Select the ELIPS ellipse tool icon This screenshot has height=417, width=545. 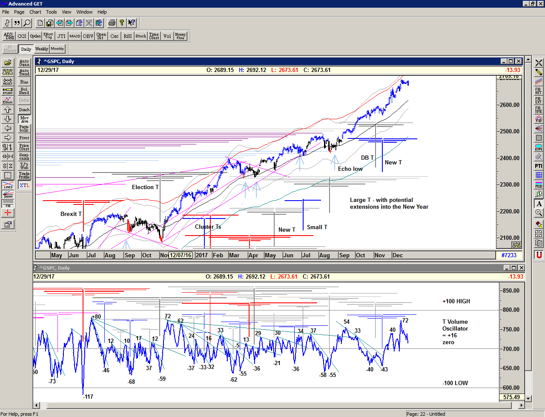pos(539,147)
